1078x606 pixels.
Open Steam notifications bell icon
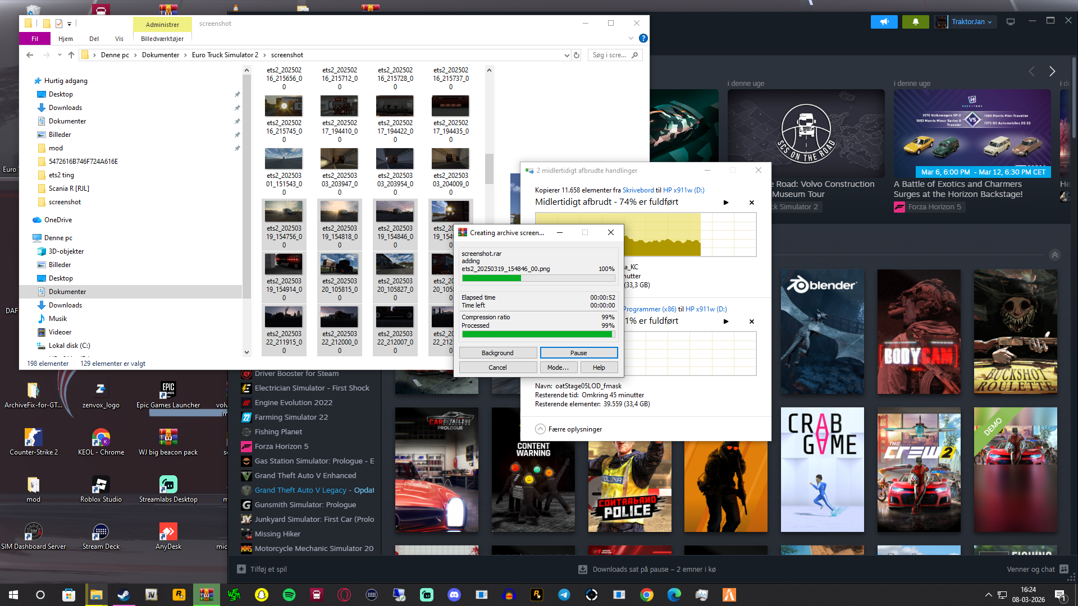915,22
